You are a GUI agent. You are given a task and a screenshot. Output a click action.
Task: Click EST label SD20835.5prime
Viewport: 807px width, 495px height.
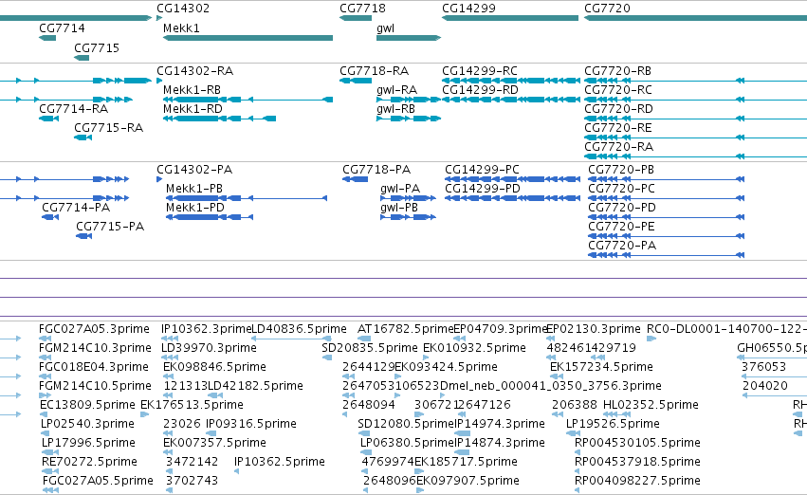(x=370, y=348)
